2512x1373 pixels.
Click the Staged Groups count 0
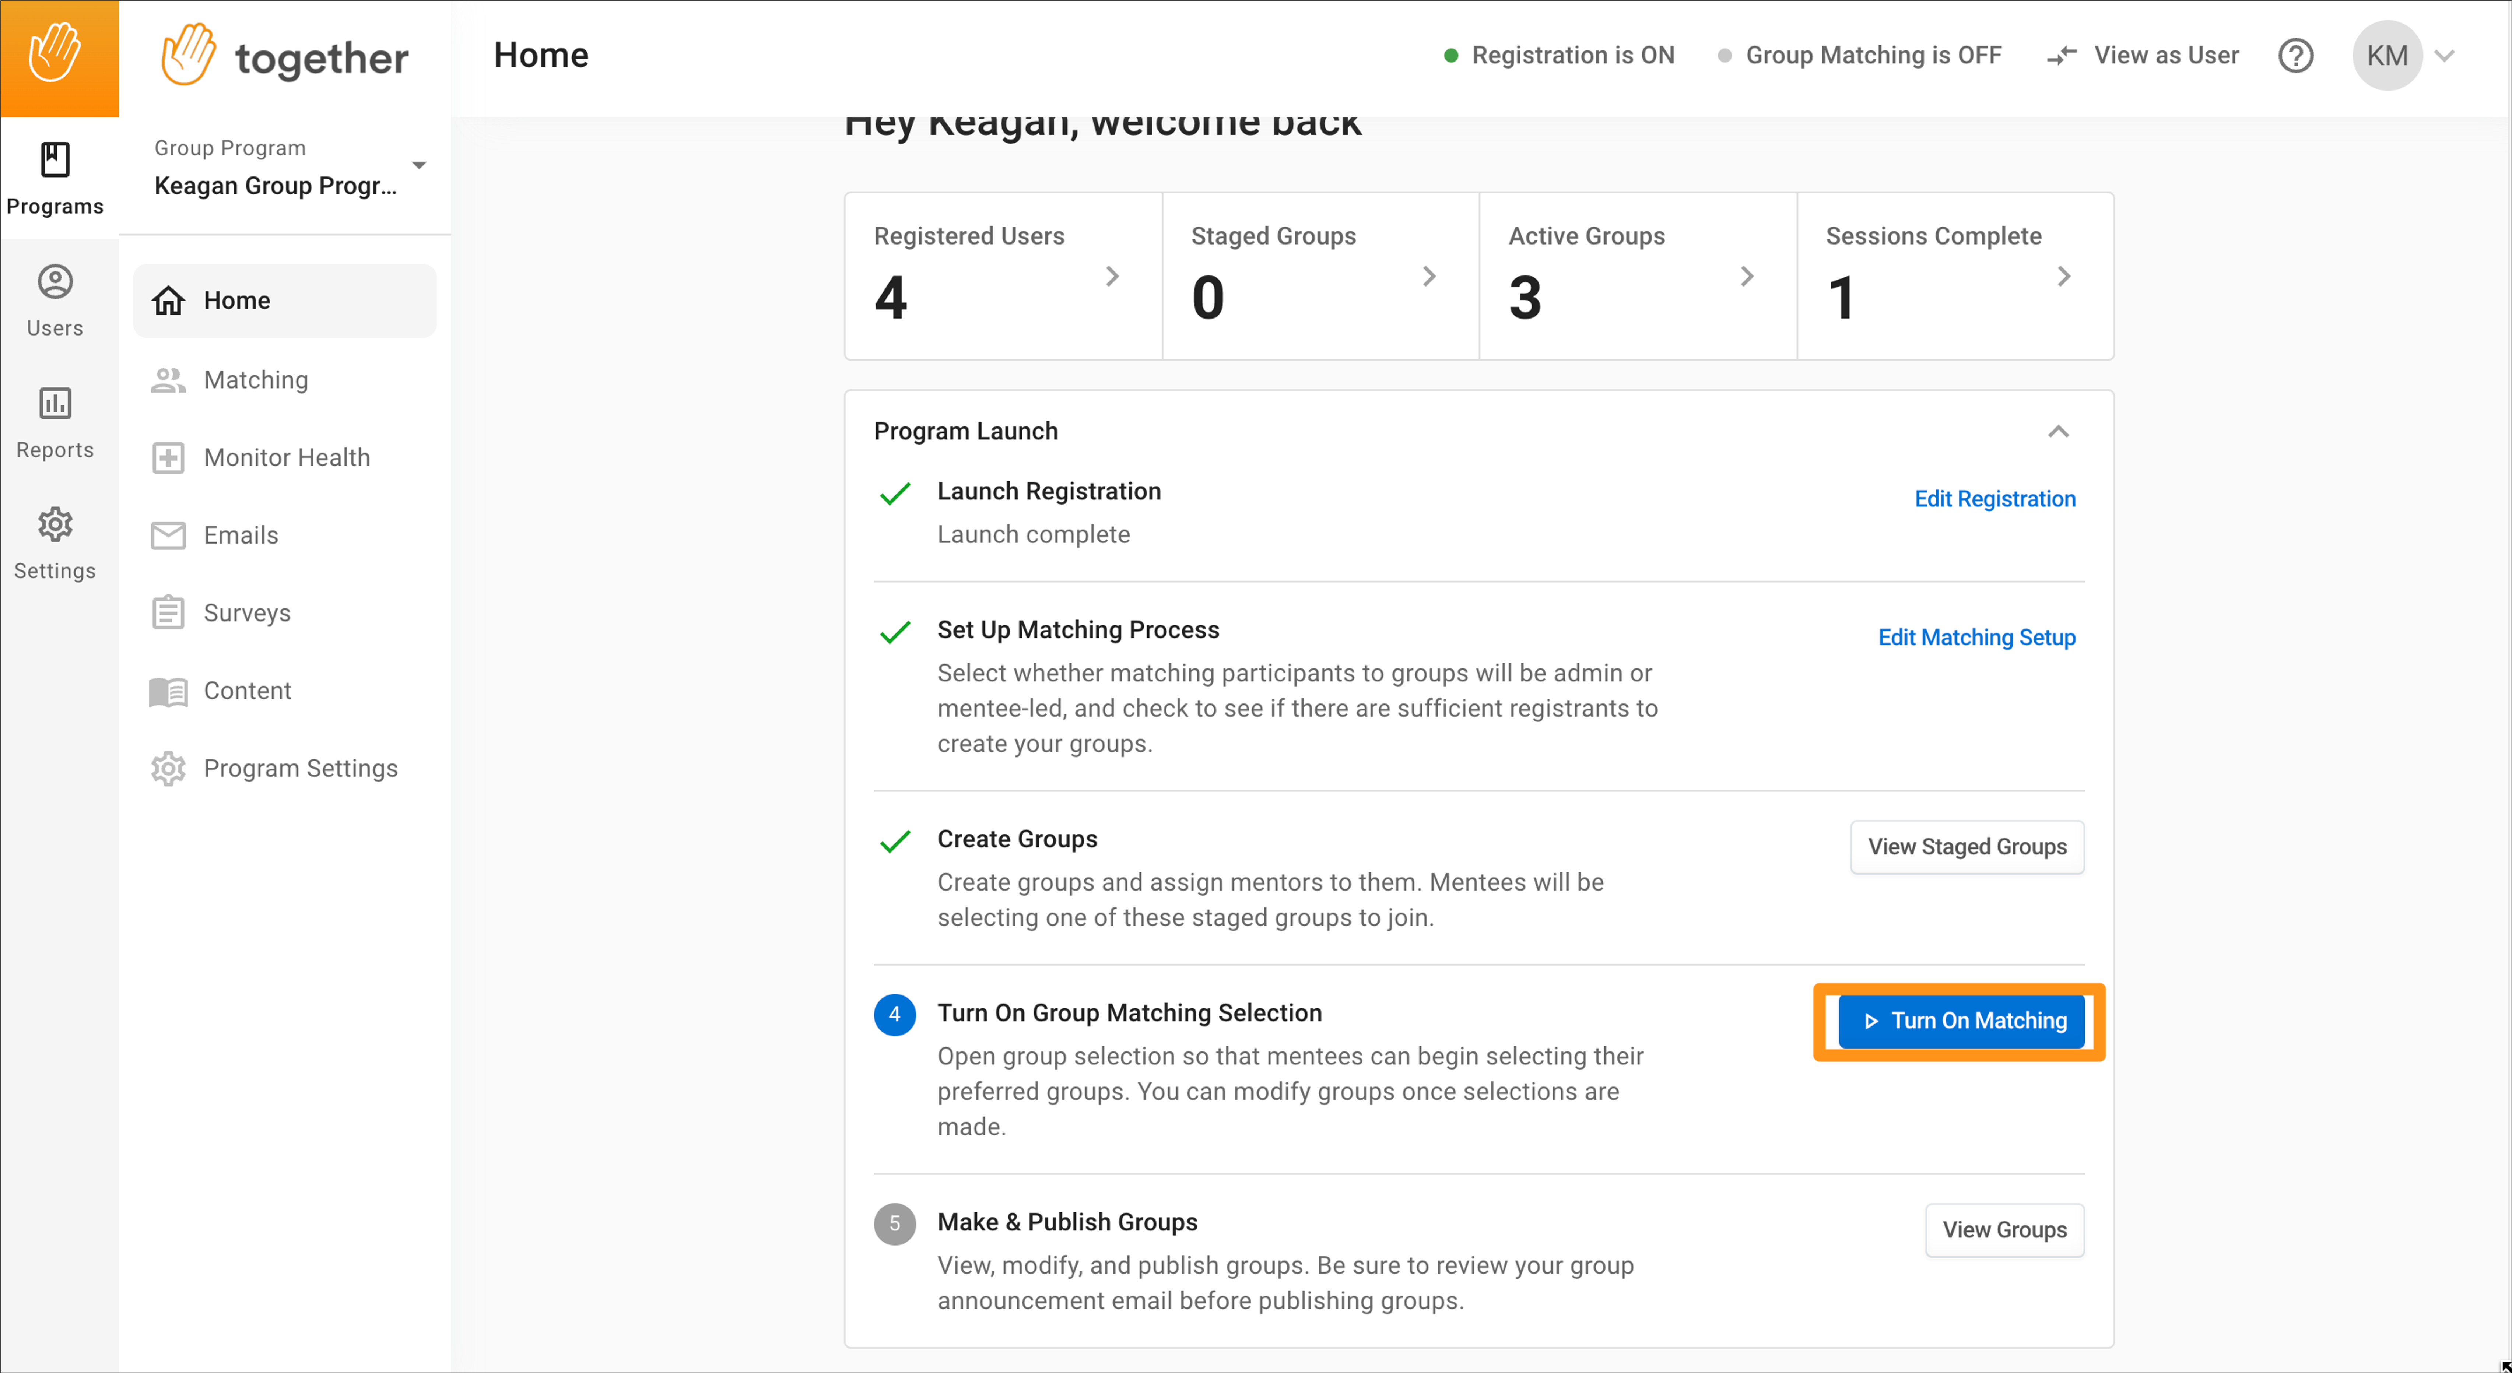tap(1207, 298)
